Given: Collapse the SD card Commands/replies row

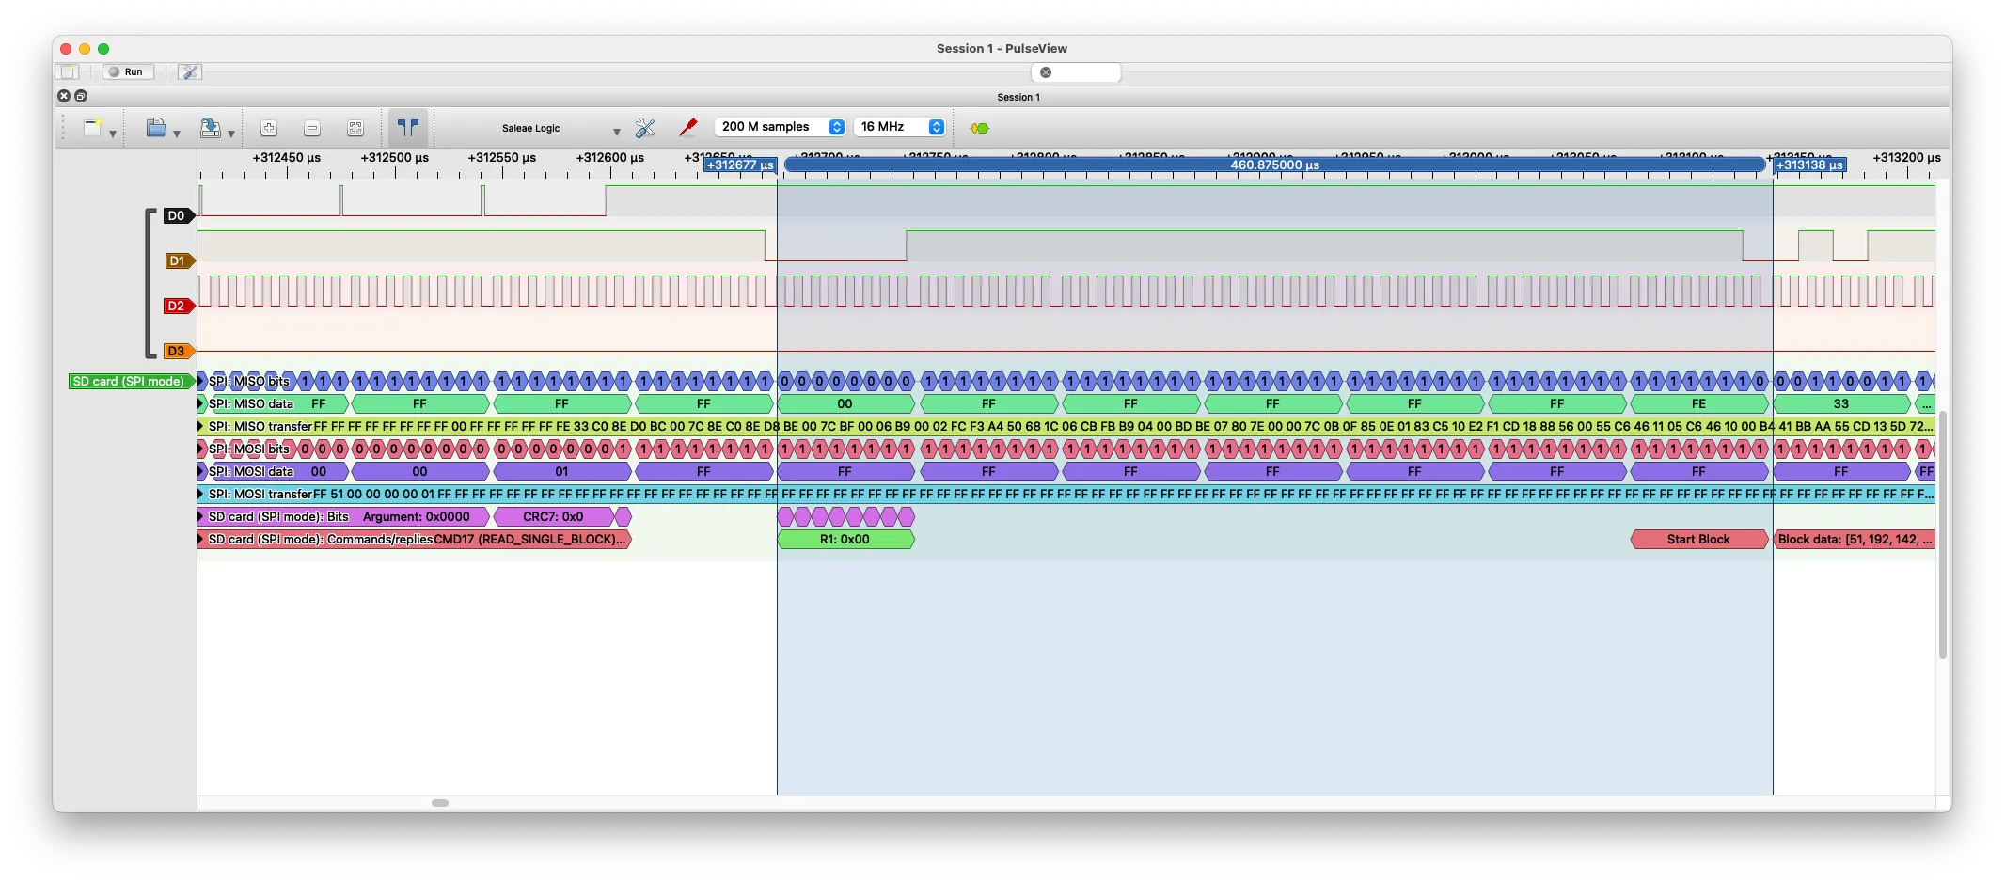Looking at the screenshot, I should [x=201, y=539].
